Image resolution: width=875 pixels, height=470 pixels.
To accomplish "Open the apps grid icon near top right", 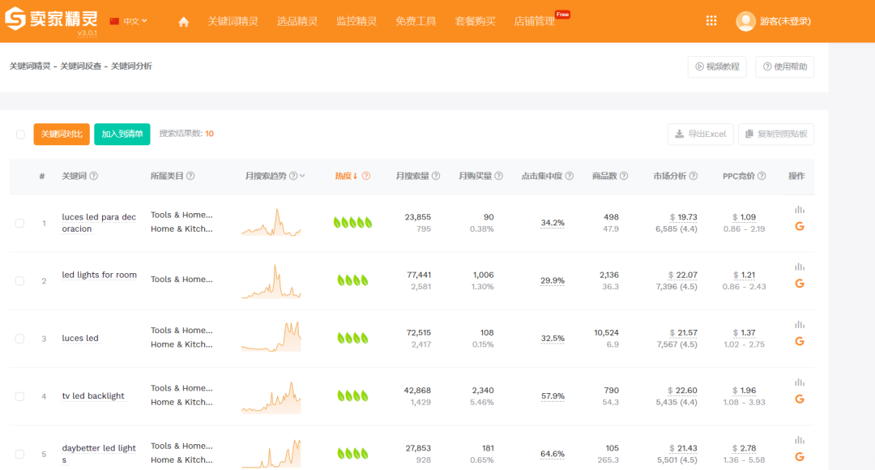I will 711,20.
